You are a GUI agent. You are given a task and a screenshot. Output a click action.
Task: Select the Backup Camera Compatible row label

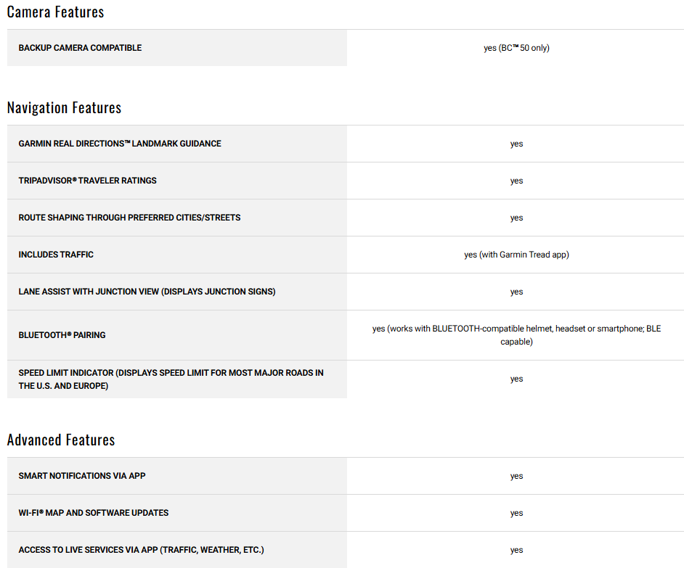pos(80,48)
